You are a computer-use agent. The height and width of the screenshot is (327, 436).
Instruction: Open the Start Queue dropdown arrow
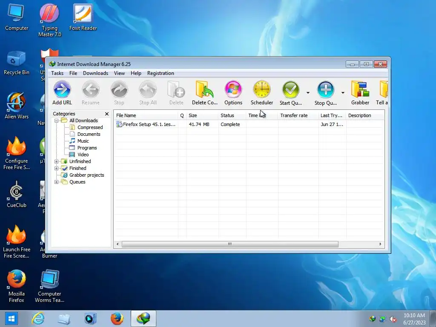point(308,92)
